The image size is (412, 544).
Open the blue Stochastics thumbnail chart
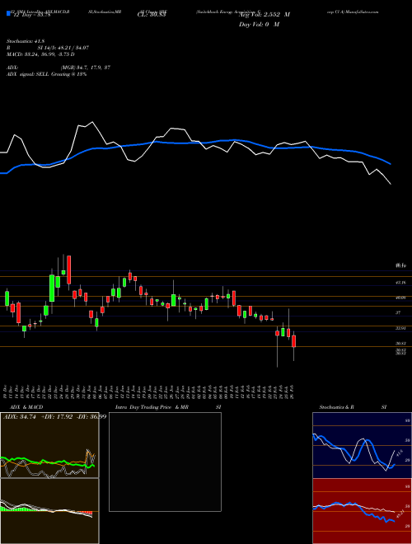click(x=362, y=445)
